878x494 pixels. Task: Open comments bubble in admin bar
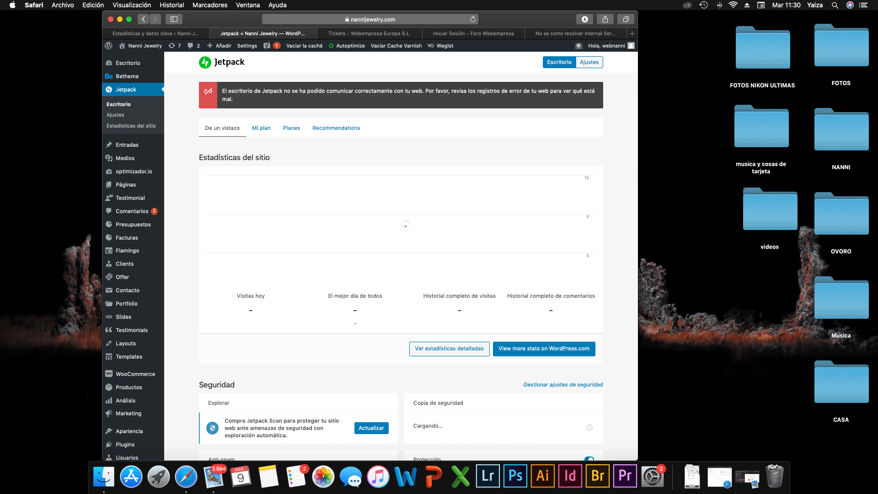[193, 46]
